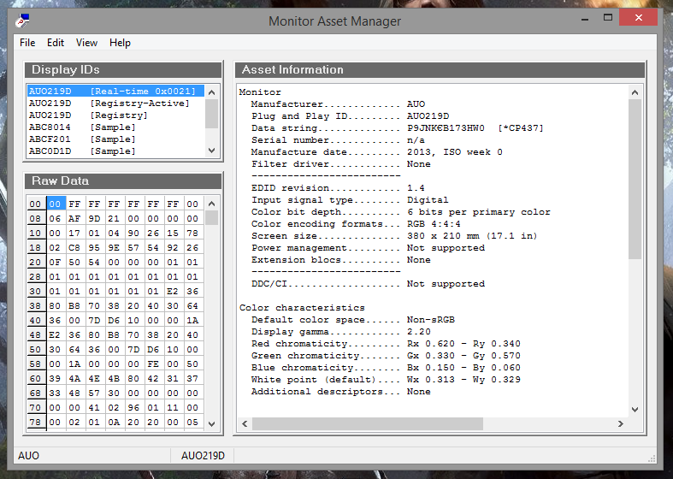The image size is (673, 479).
Task: Select byte AF in row 08
Action: pyautogui.click(x=74, y=218)
